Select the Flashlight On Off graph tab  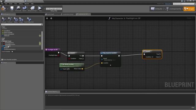[x=83, y=14]
